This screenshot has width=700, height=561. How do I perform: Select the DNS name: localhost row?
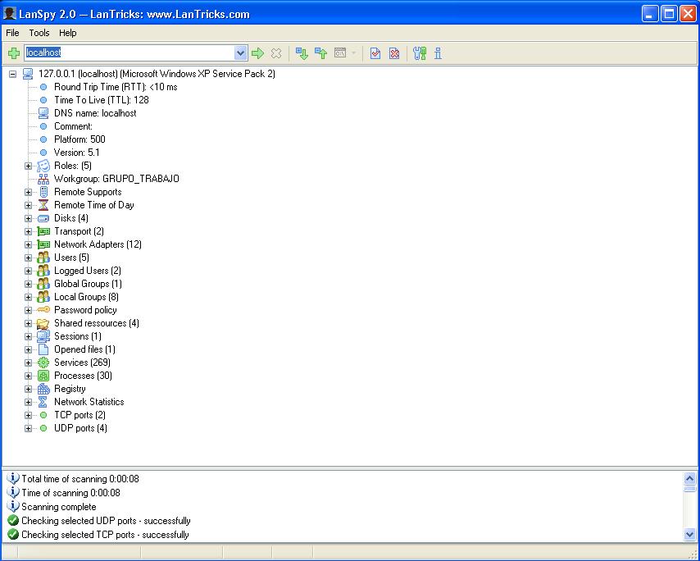[x=95, y=113]
